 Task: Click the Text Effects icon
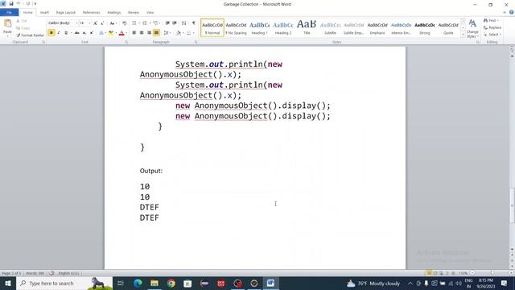(x=101, y=33)
